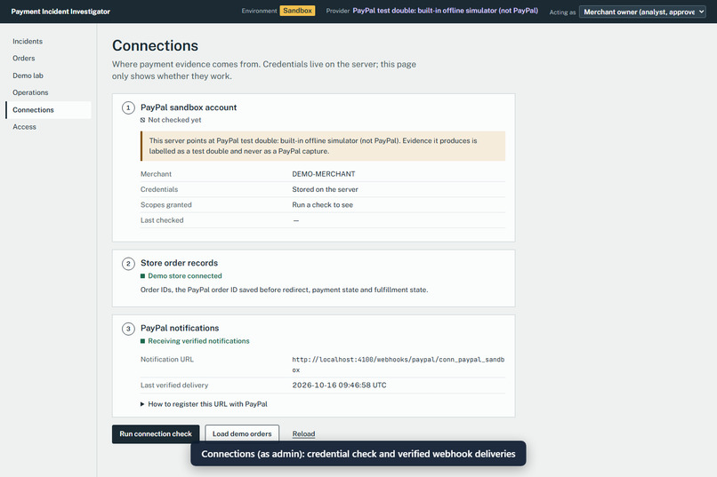Open the Incidents page in the sidebar
The height and width of the screenshot is (477, 717).
click(x=28, y=41)
